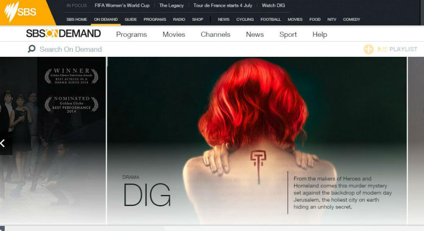424x231 pixels.
Task: Select the On Demand top tab
Action: click(x=106, y=19)
